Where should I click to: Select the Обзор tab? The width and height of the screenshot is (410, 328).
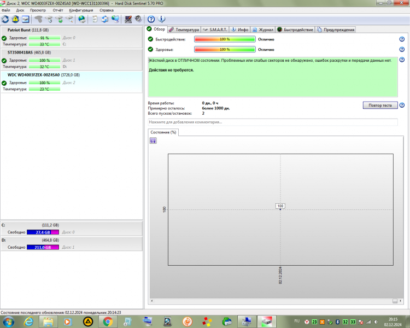pyautogui.click(x=156, y=30)
